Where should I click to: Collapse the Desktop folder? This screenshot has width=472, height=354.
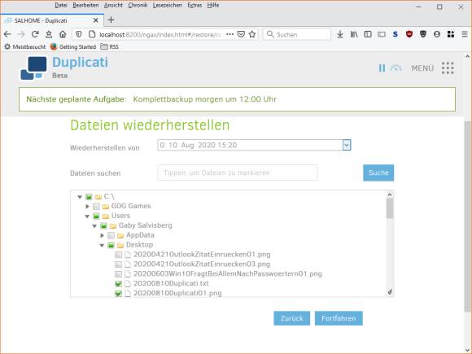click(x=102, y=245)
